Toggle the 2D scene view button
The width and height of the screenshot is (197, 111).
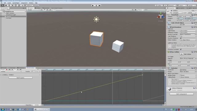[42, 10]
